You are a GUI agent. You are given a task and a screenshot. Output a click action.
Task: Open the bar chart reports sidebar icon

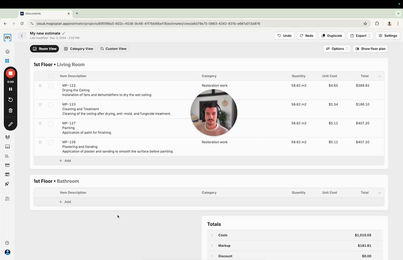7,156
